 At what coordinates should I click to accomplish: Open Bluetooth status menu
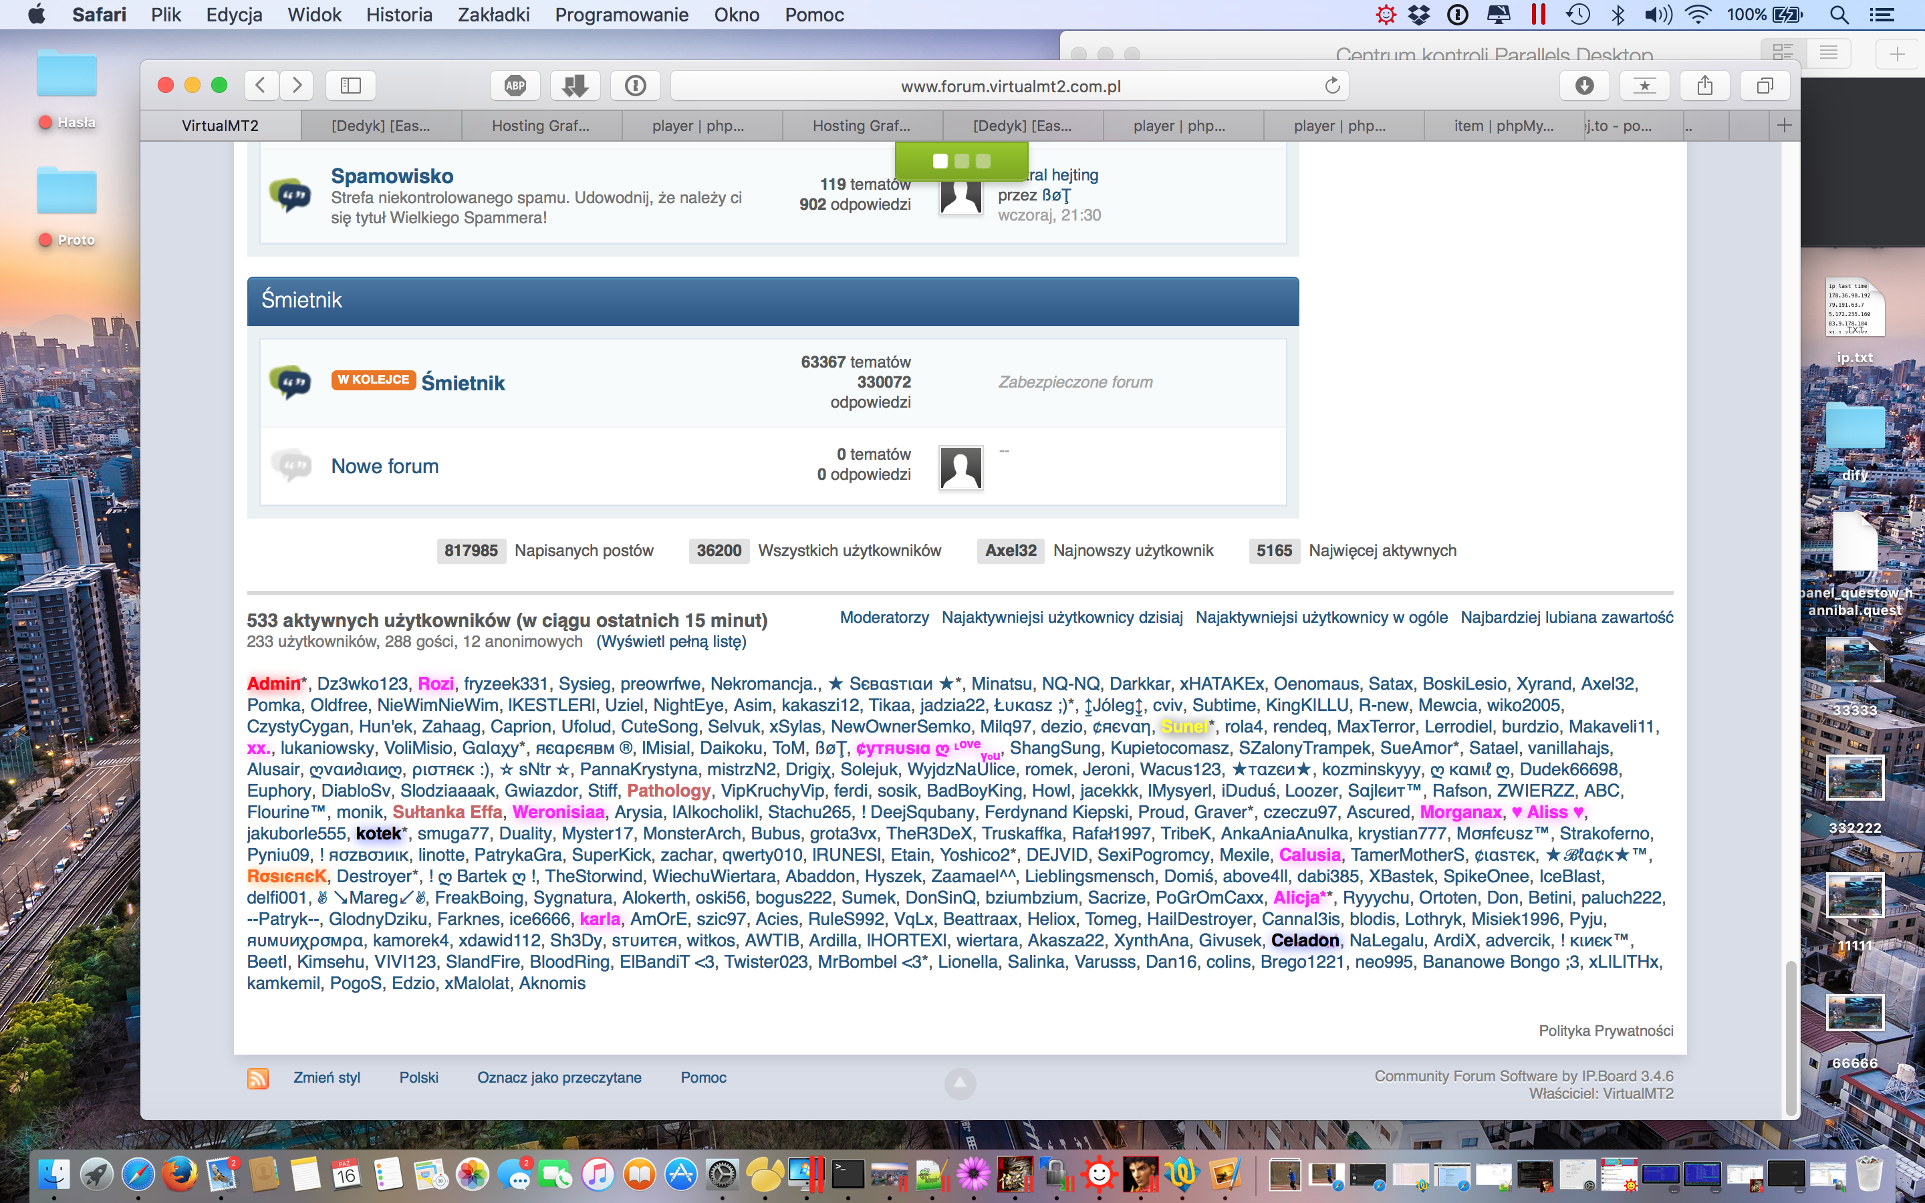1618,14
